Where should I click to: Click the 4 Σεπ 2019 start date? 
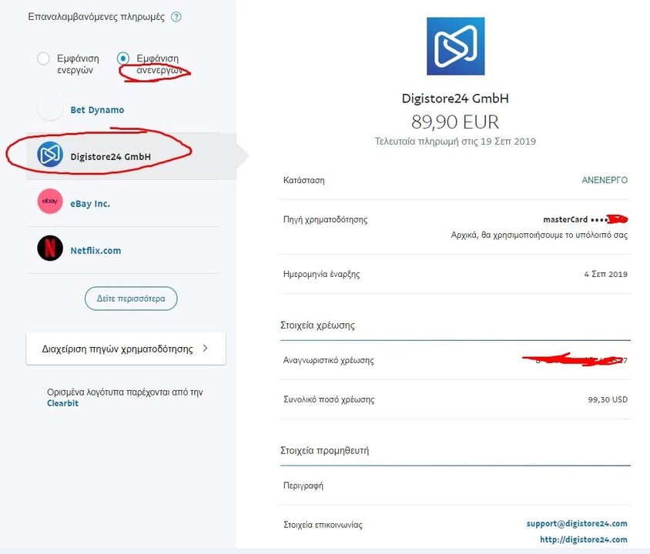(605, 274)
